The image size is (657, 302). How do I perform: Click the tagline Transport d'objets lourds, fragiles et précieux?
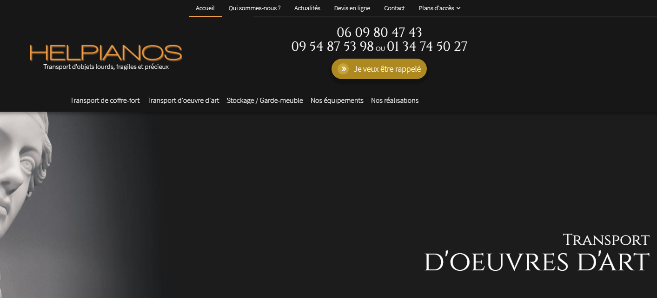click(x=106, y=67)
